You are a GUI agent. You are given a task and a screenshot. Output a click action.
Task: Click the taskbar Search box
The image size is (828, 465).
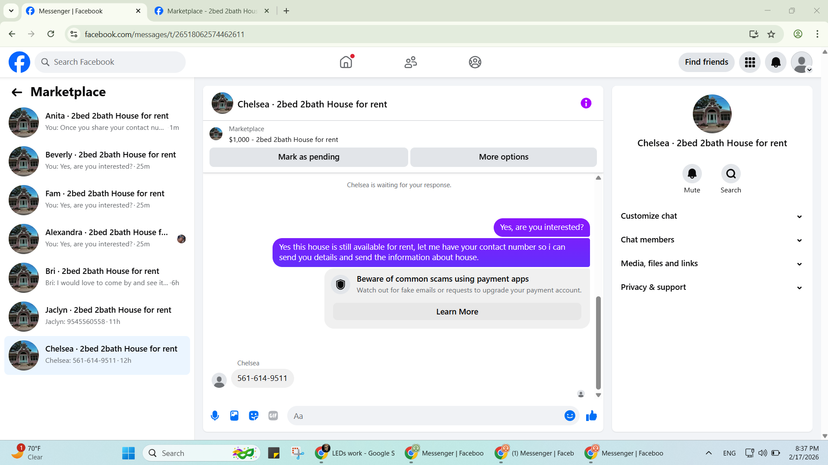(201, 453)
